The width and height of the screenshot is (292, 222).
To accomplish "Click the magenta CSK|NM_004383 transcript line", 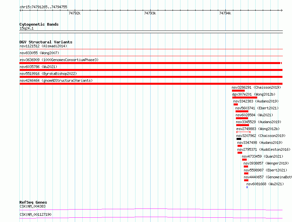I will coord(151,209).
